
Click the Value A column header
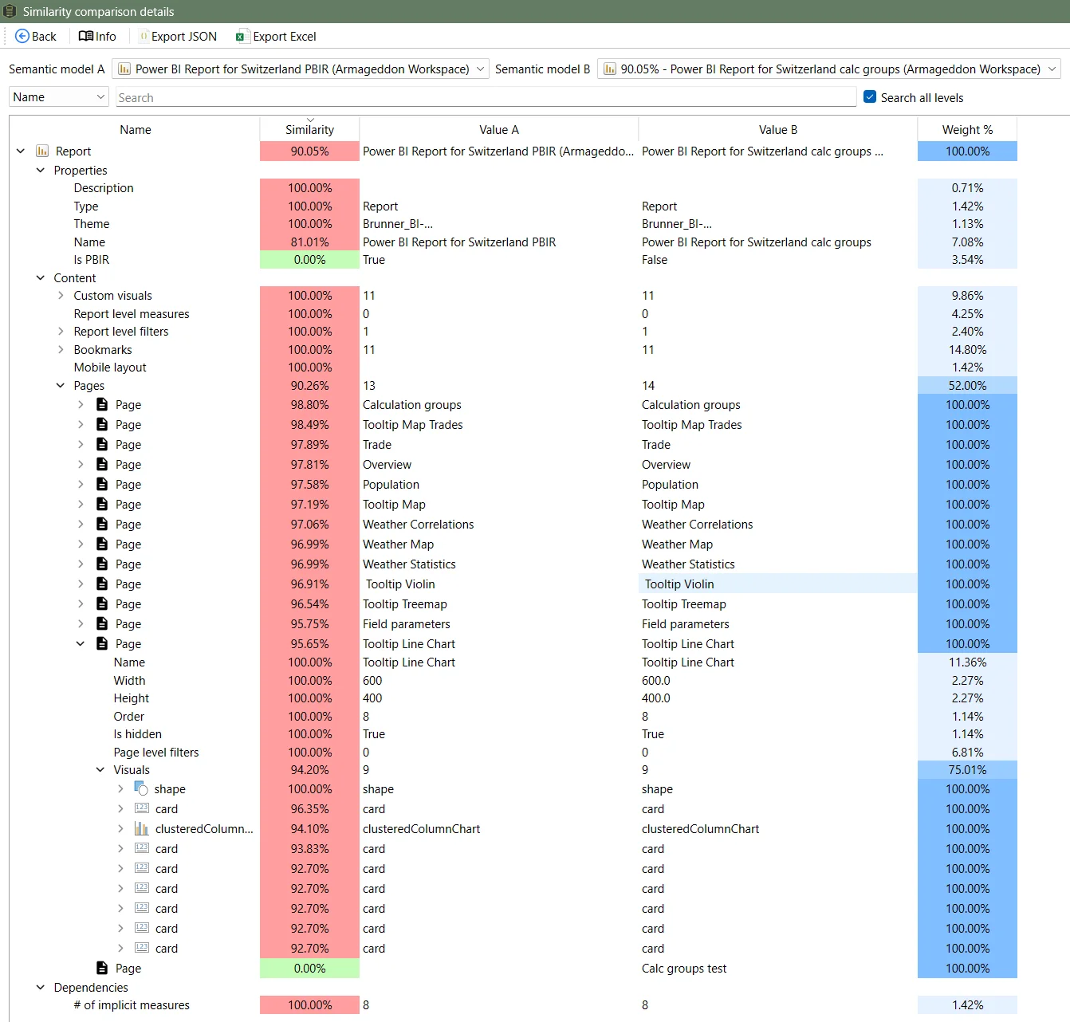(499, 129)
